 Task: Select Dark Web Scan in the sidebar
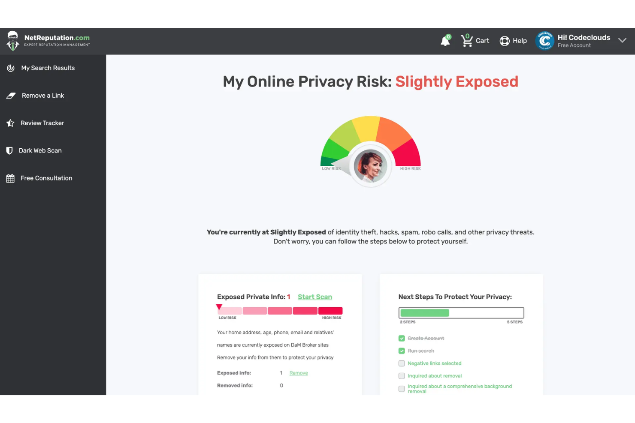tap(40, 150)
